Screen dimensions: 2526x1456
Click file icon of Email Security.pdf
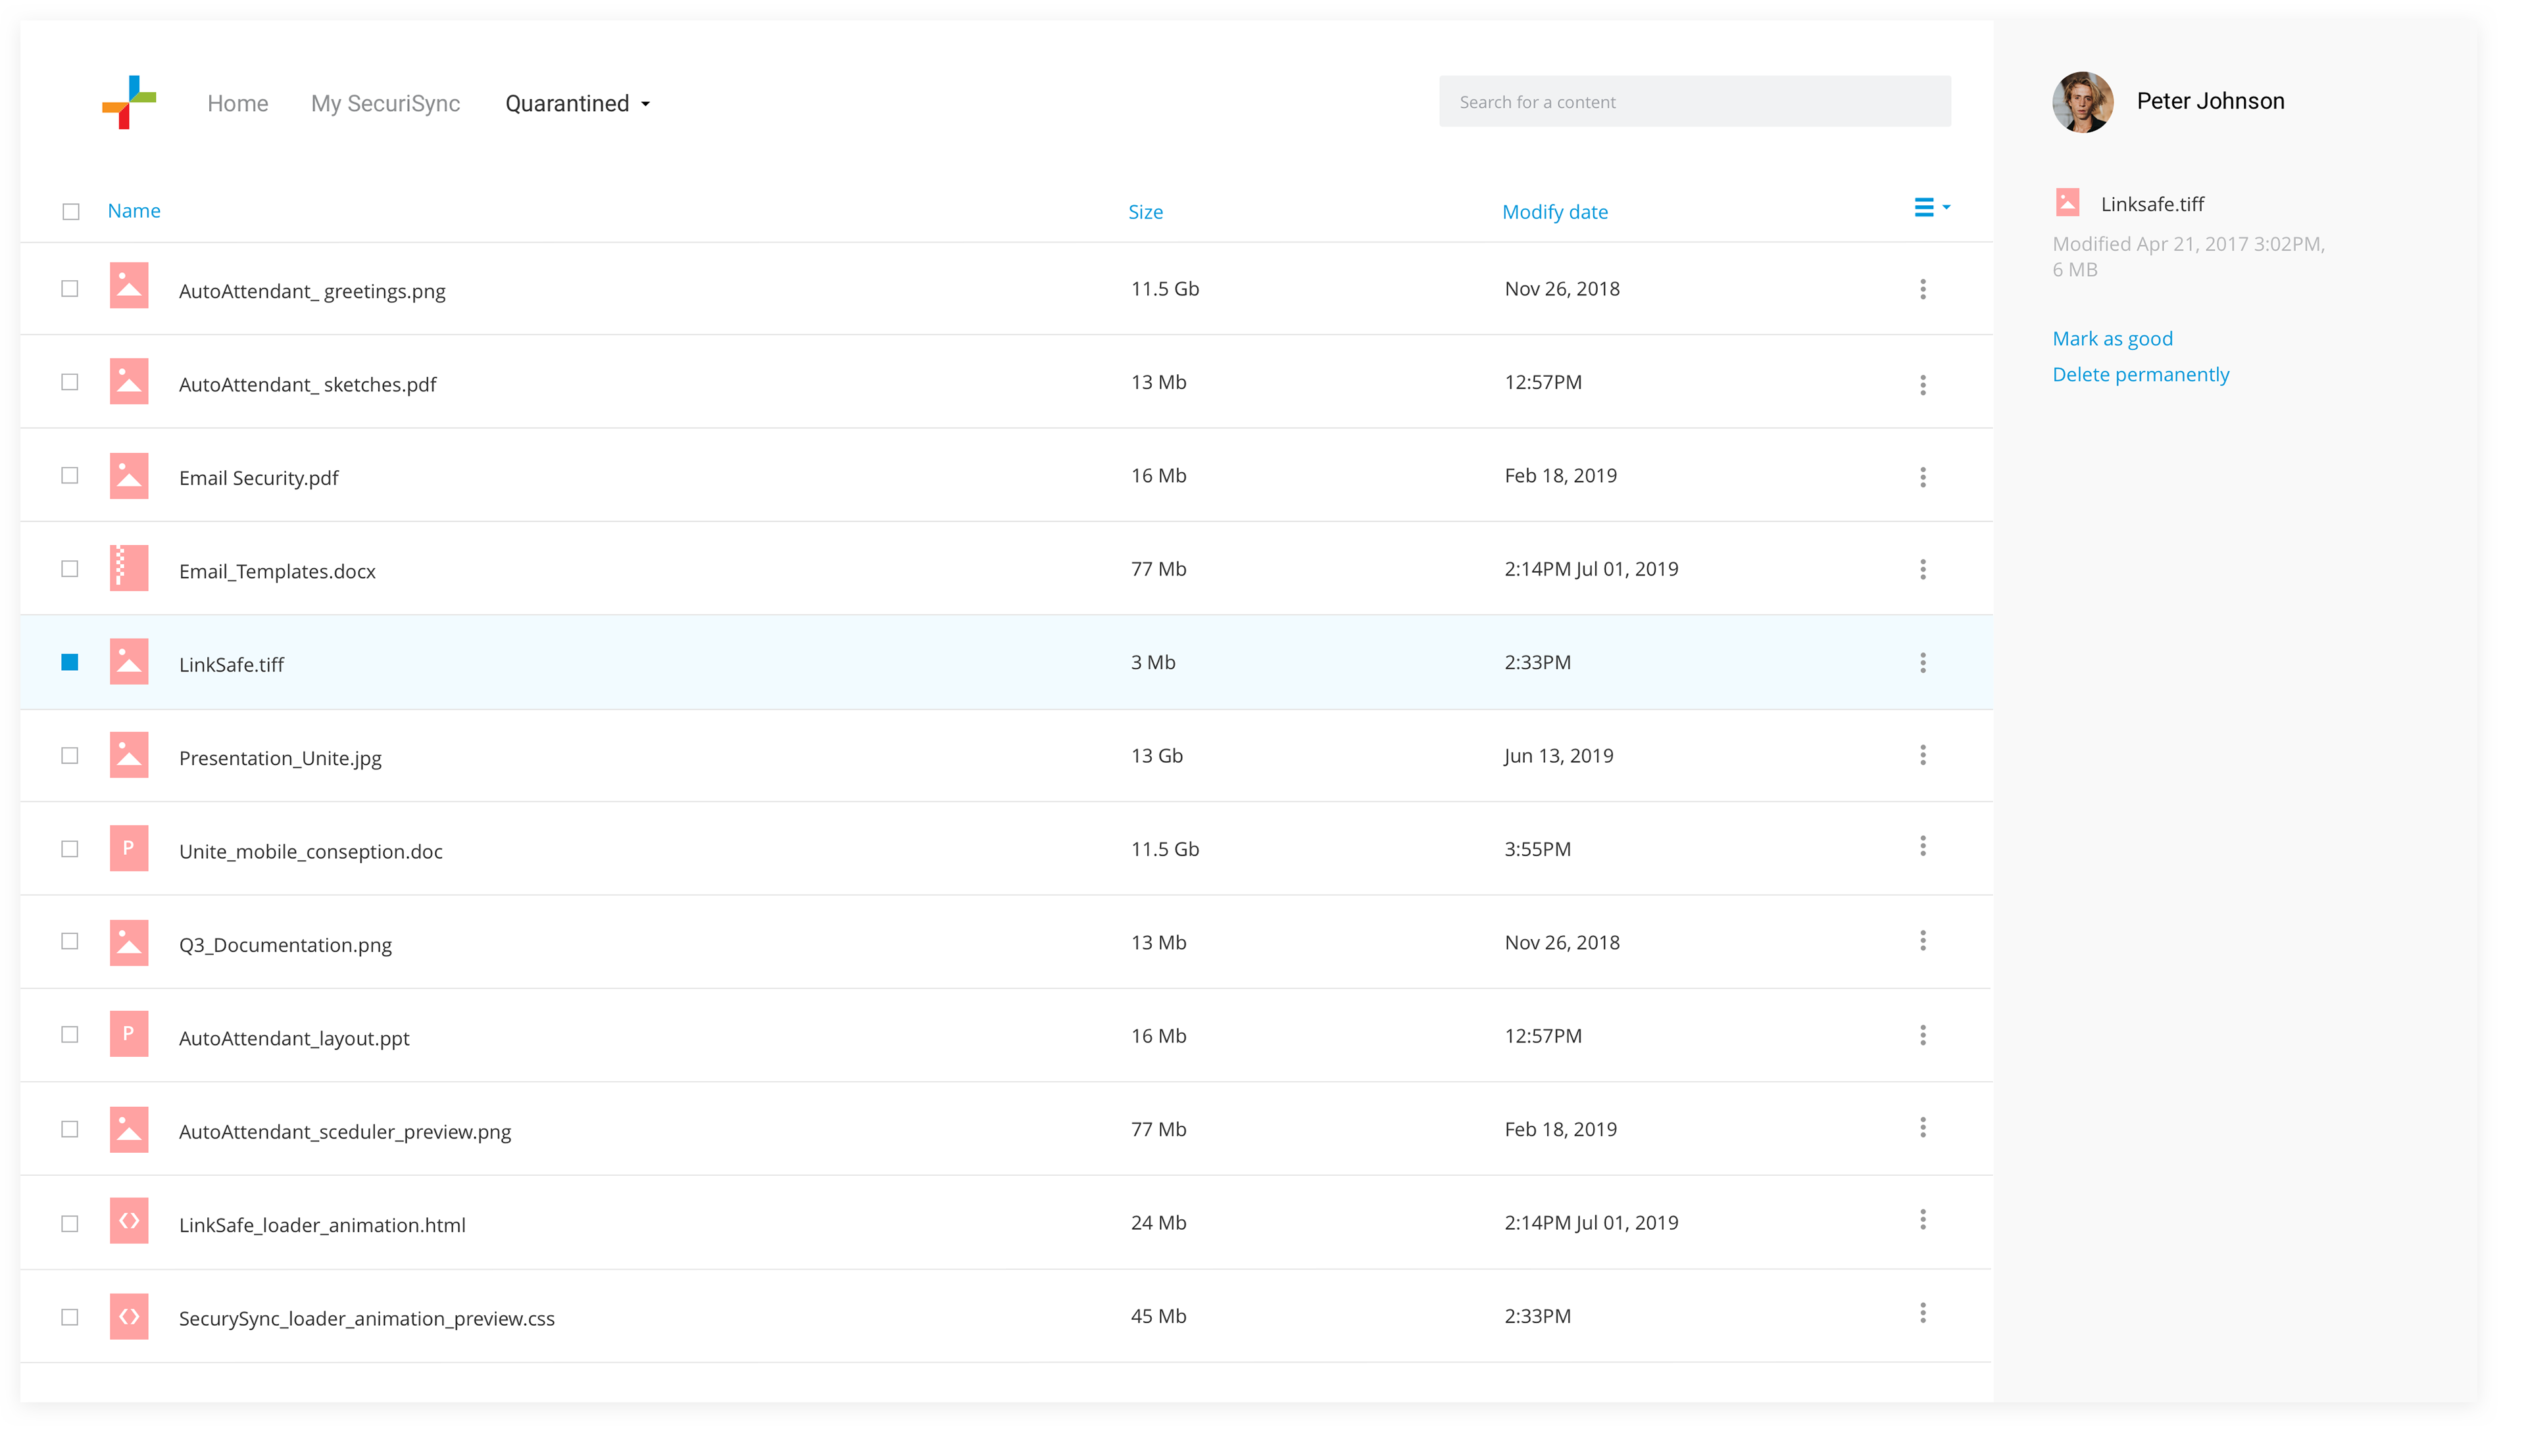click(129, 476)
